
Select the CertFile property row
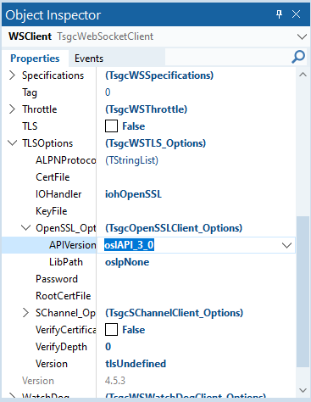point(149,177)
